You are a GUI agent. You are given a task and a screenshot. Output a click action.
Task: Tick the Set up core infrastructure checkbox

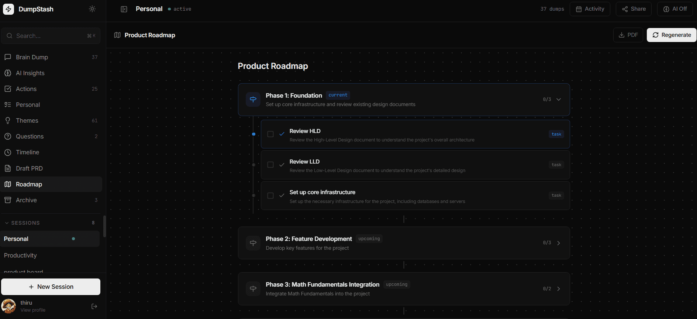(270, 196)
